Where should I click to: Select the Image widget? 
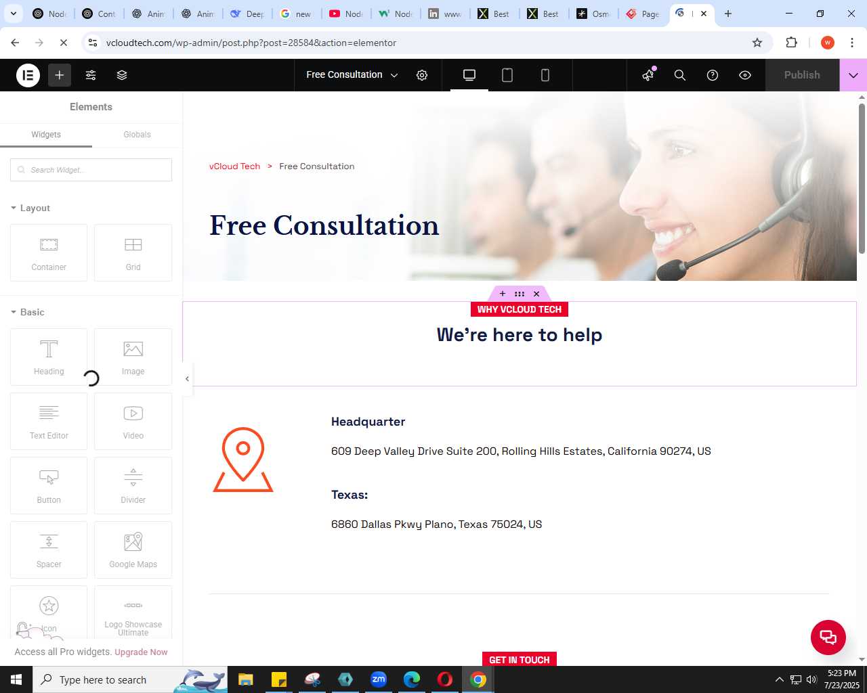[133, 357]
